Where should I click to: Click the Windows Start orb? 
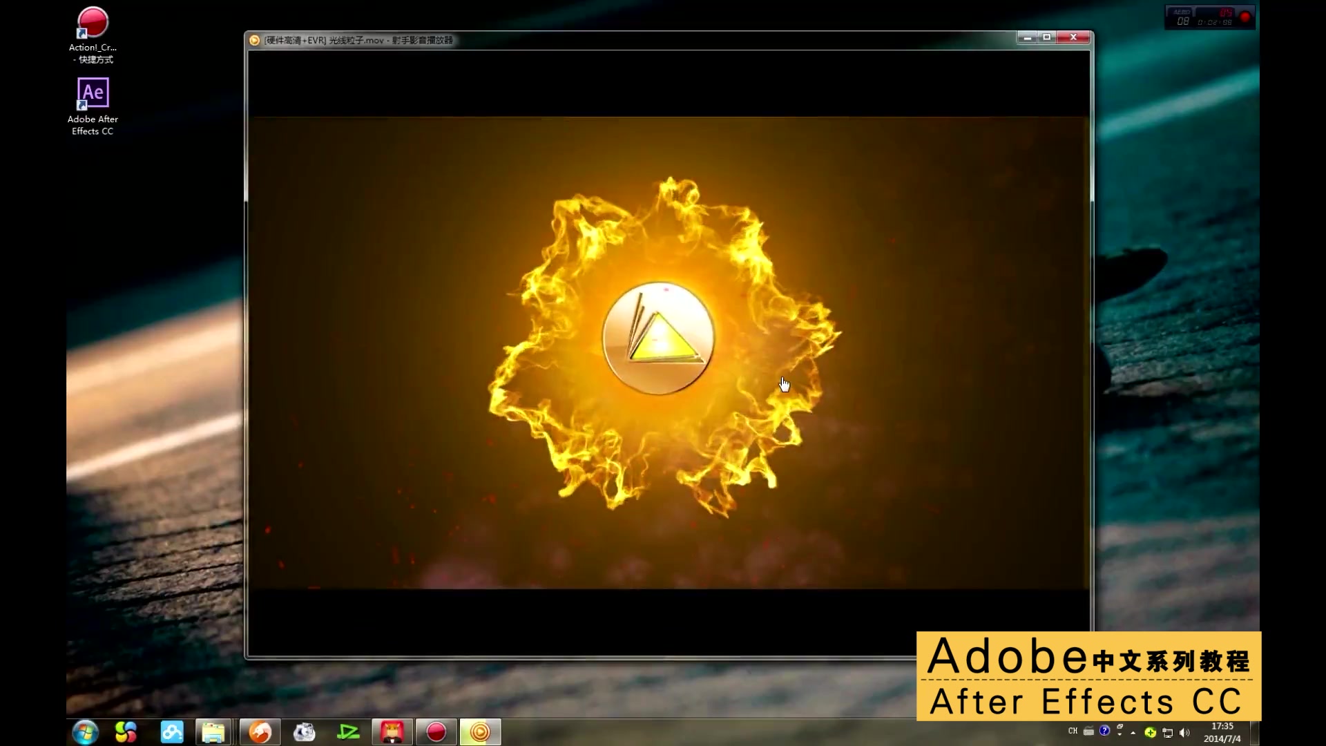pyautogui.click(x=85, y=732)
